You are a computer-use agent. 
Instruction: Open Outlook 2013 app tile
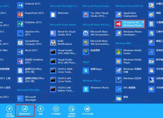click(29, 5)
